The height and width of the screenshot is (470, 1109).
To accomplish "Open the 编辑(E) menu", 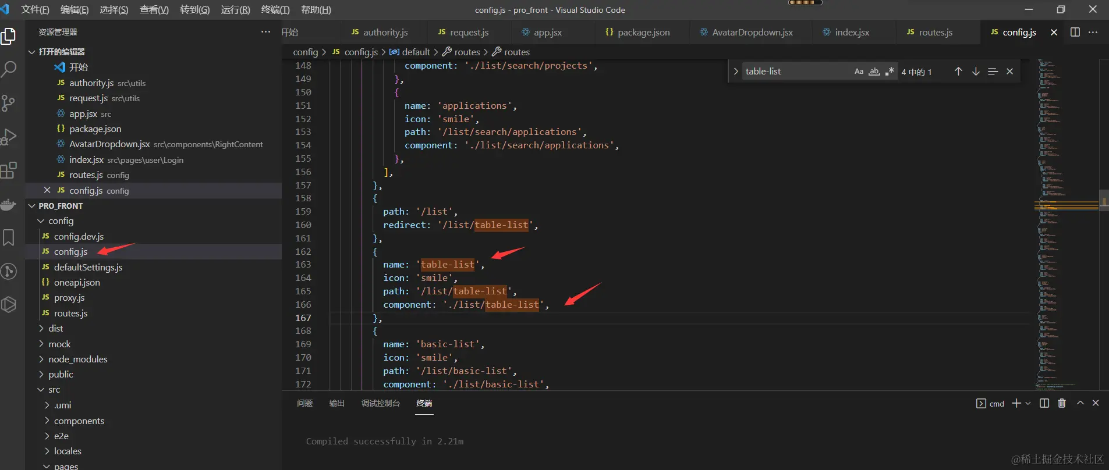I will click(75, 10).
